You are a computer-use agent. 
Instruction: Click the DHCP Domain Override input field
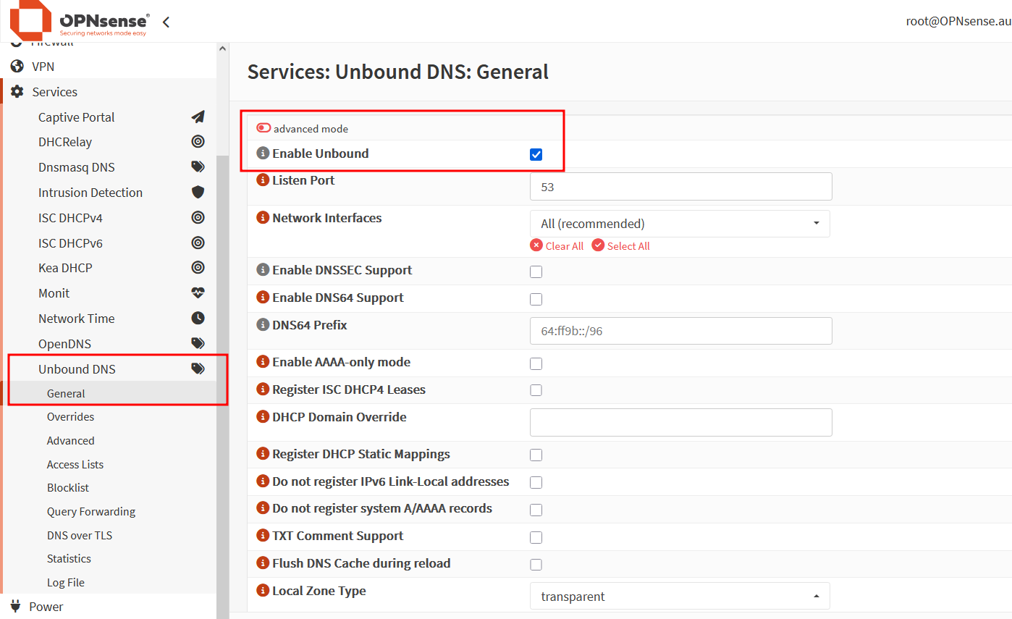(681, 423)
